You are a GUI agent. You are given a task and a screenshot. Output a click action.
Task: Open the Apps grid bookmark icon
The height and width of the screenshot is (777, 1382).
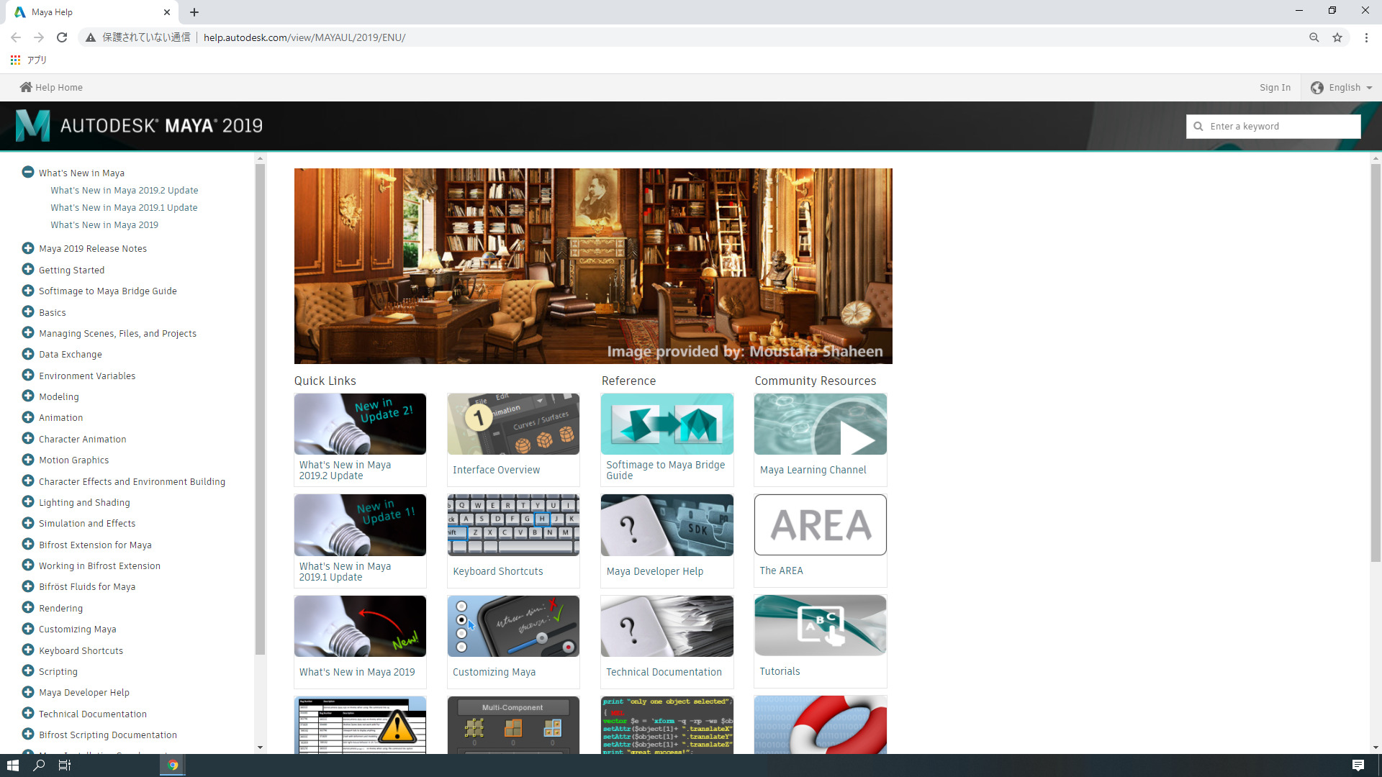[x=15, y=60]
